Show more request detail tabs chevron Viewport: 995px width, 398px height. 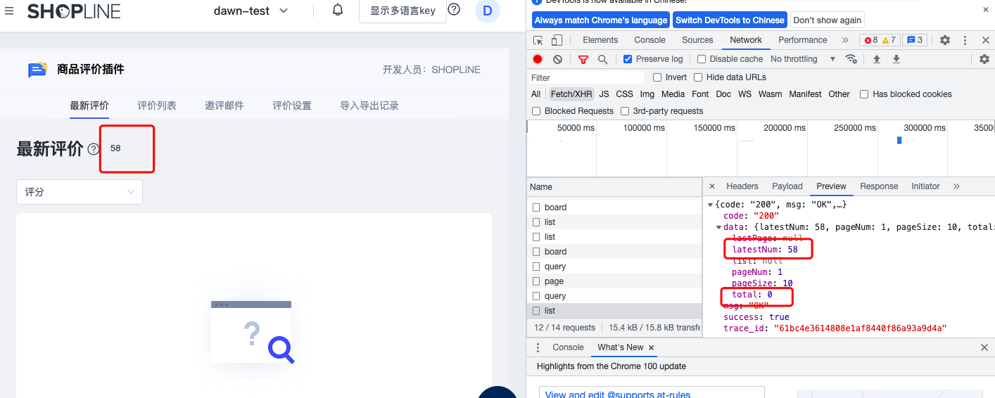[956, 186]
